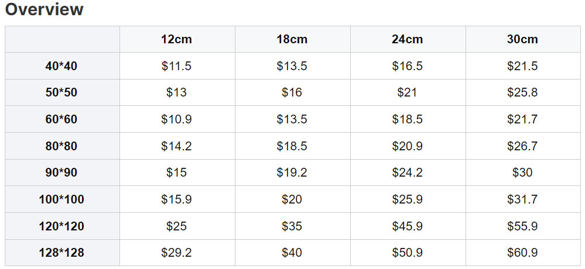Select the $19.2 price cell
Viewport: 585px width, 269px height.
coord(292,173)
